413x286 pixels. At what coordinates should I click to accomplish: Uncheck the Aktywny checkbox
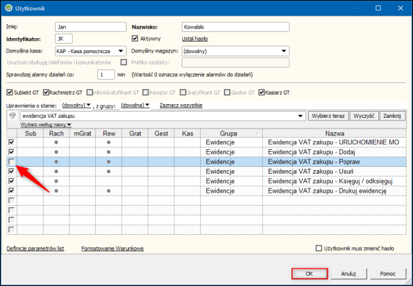point(134,39)
